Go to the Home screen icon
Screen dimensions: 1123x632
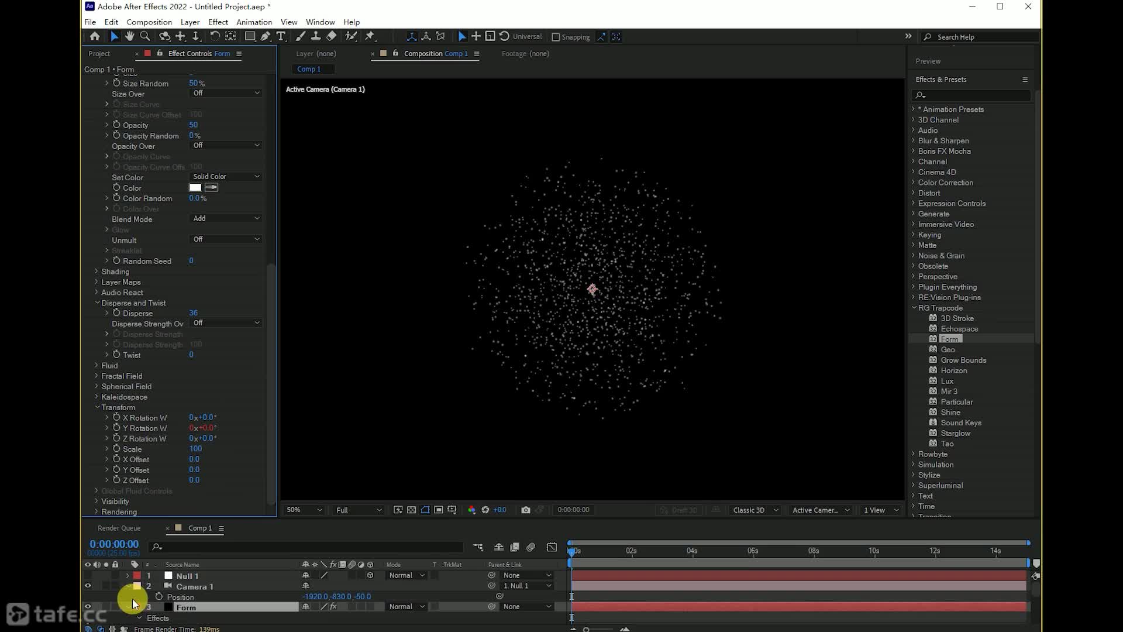94,36
